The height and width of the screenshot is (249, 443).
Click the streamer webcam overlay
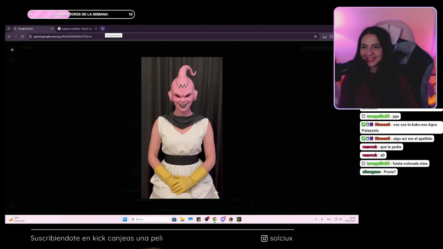385,58
